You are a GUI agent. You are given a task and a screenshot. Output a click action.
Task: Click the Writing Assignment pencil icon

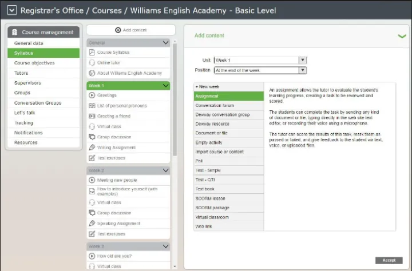point(92,148)
